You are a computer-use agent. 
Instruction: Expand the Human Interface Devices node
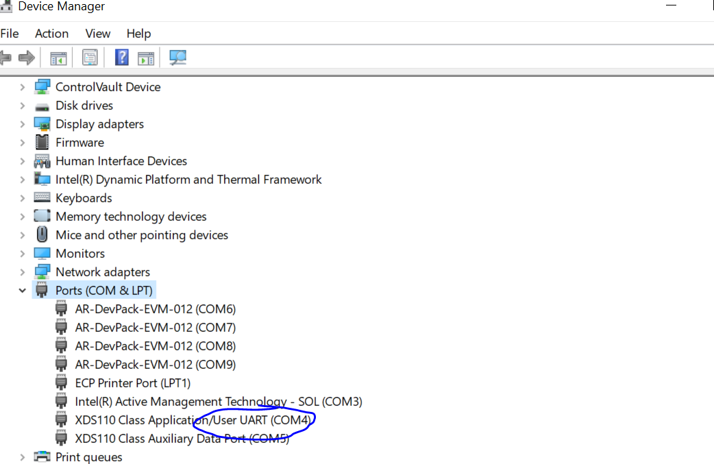23,161
